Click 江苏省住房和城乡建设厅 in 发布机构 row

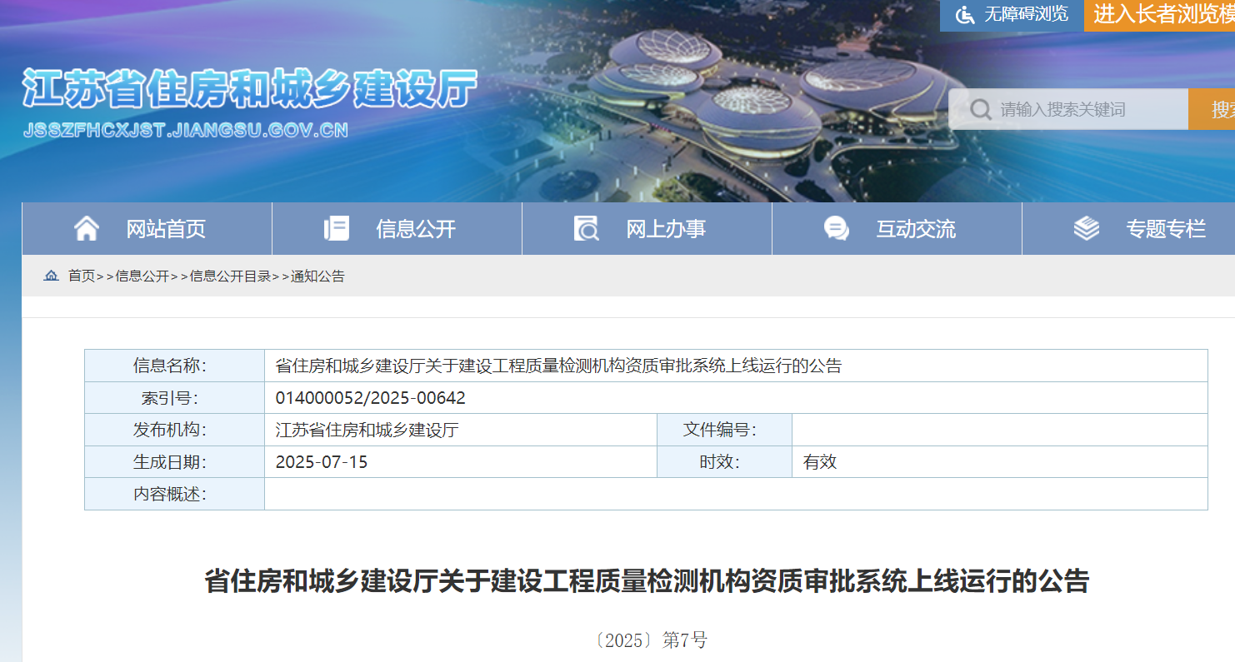[367, 431]
